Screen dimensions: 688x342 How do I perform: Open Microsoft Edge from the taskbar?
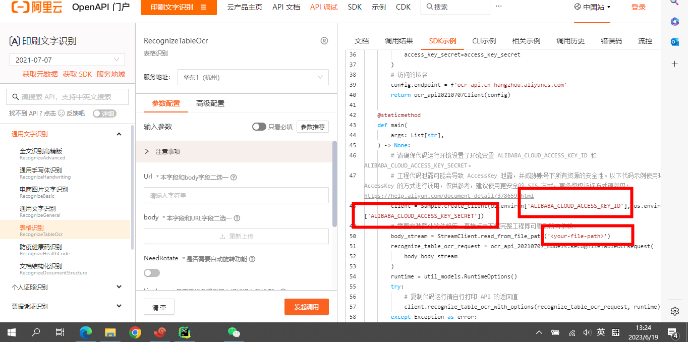[x=86, y=332]
